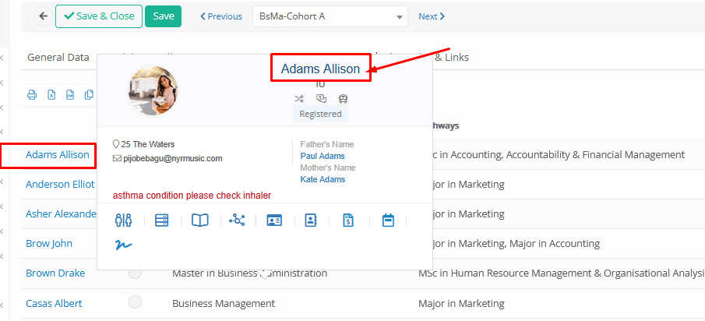Screen dimensions: 705x321
Task: Open the BsMa-Cohort A dropdown
Action: coord(330,16)
